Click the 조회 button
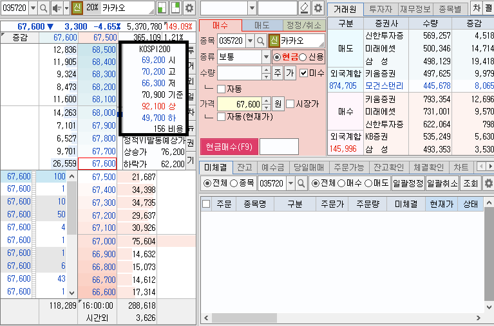 click(x=471, y=183)
